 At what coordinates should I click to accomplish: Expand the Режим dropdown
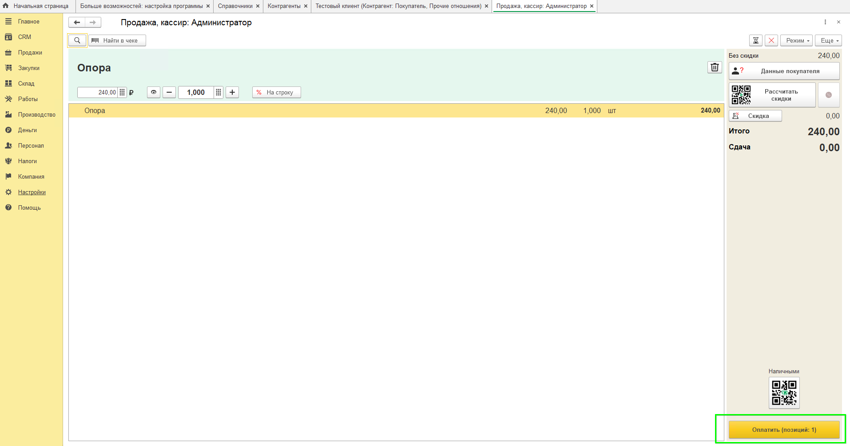(x=797, y=40)
